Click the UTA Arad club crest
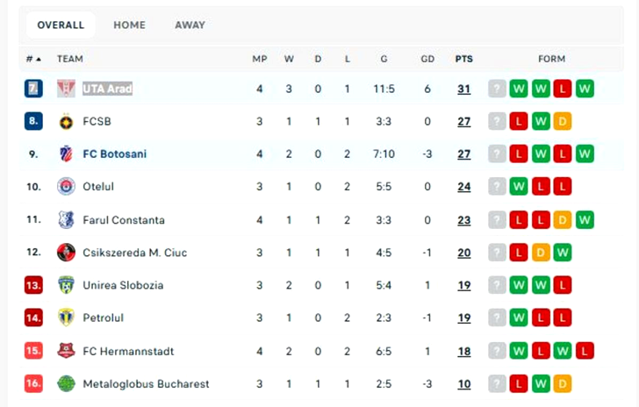Screen dimensions: 639x407 66,89
